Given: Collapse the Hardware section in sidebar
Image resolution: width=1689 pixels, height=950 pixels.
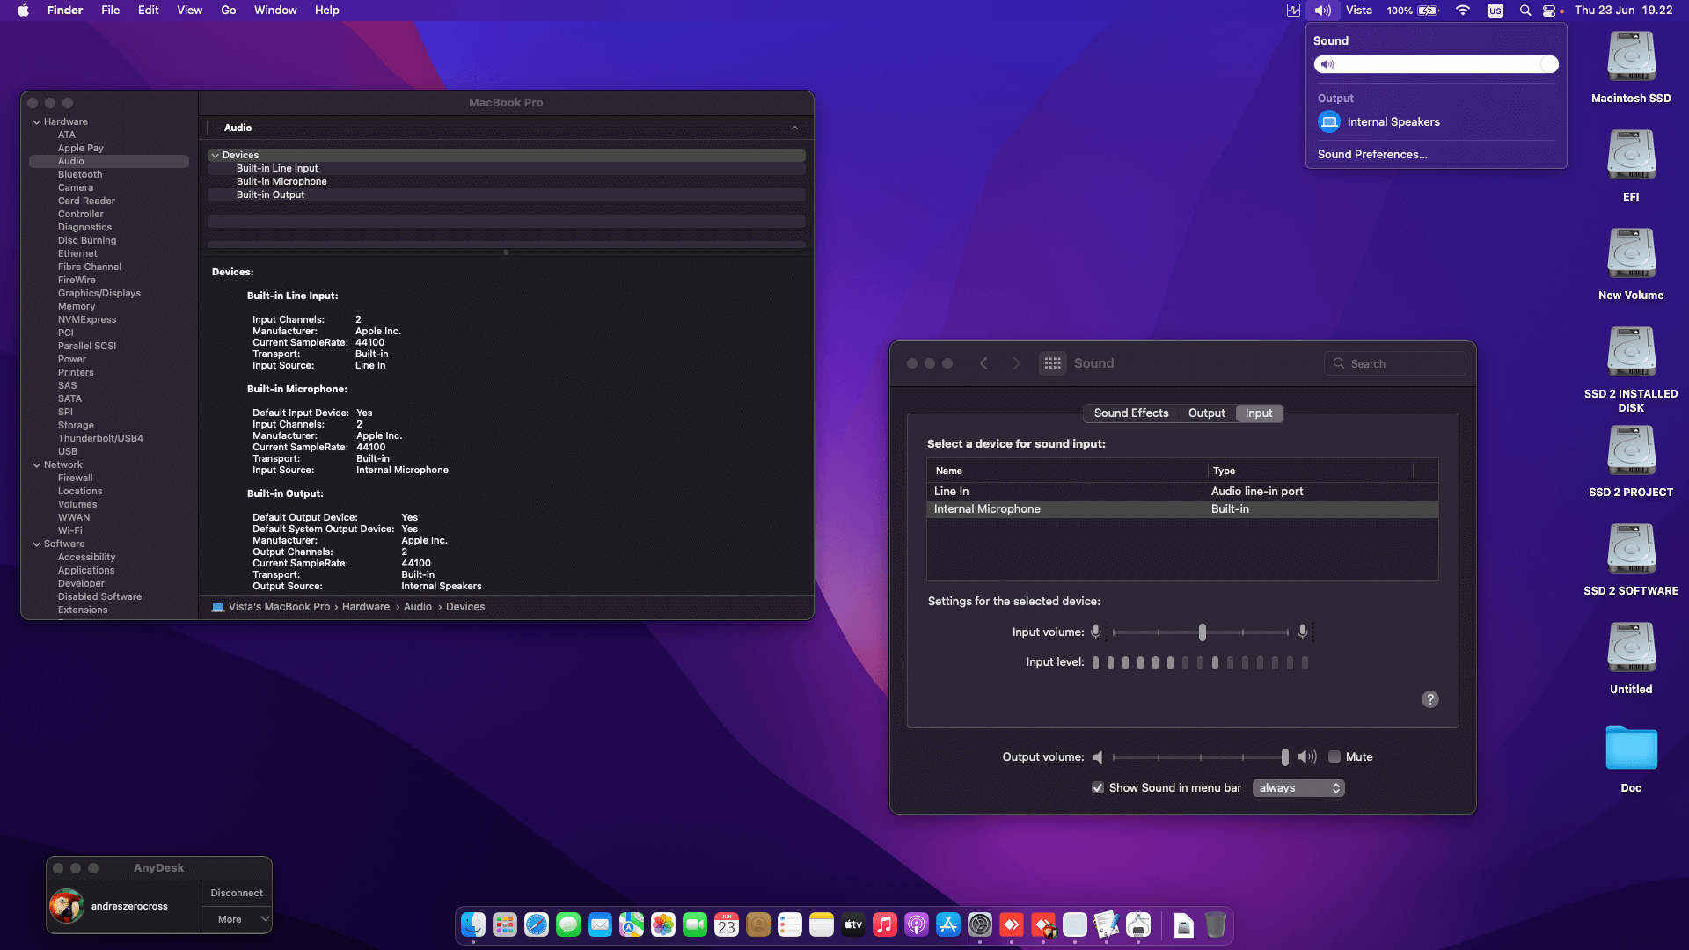Looking at the screenshot, I should click(x=37, y=121).
